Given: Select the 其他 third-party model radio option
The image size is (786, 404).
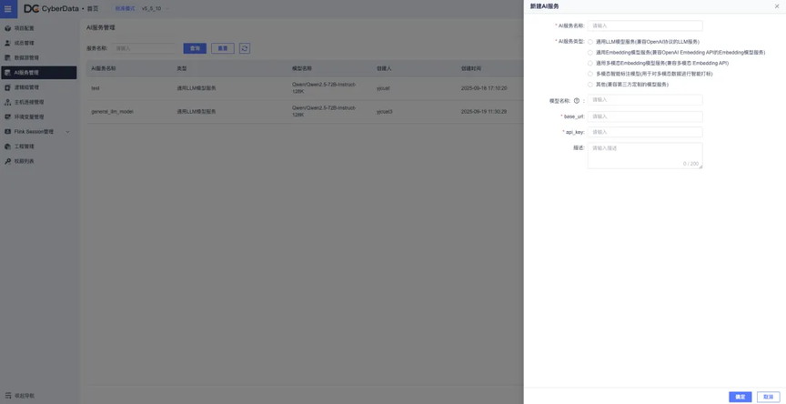Looking at the screenshot, I should click(x=590, y=85).
